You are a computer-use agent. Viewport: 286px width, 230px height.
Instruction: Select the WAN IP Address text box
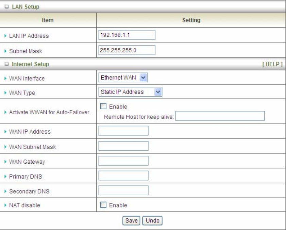[123, 131]
